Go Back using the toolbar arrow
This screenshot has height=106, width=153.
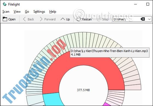29,19
